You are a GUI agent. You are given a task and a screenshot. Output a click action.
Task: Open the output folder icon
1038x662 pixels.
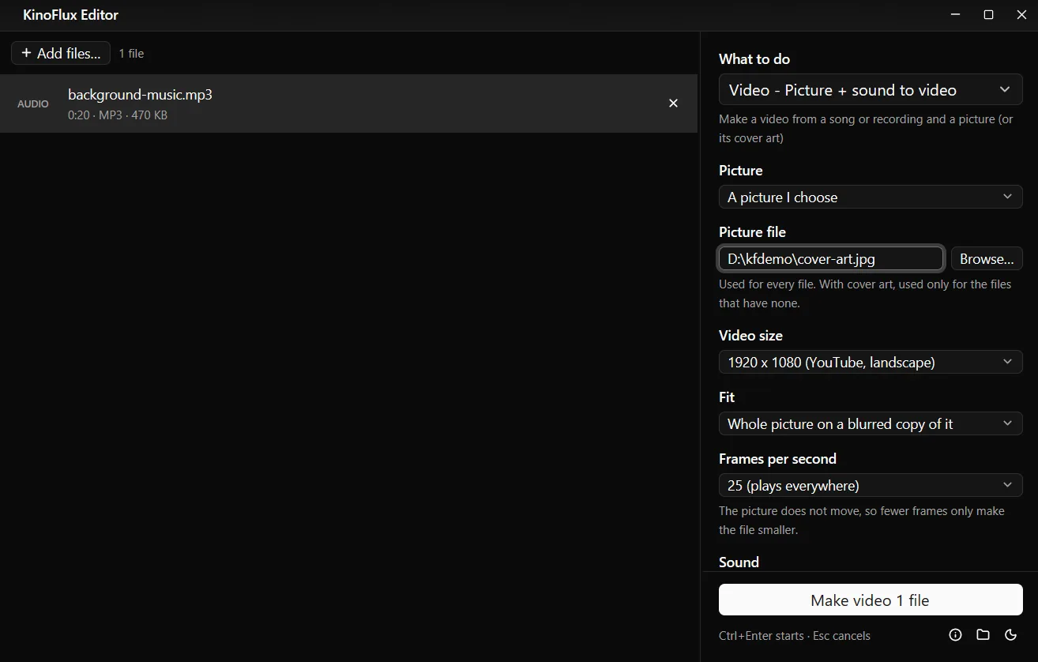point(983,635)
